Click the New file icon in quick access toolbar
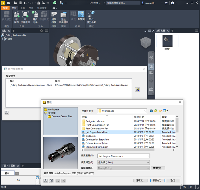Screen dimensions: 200x190 [8, 3]
